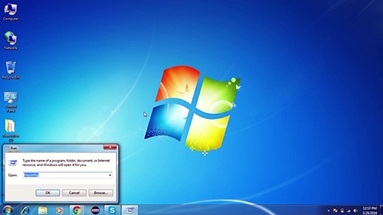
Task: Click the Run taskbar button
Action: [x=130, y=210]
